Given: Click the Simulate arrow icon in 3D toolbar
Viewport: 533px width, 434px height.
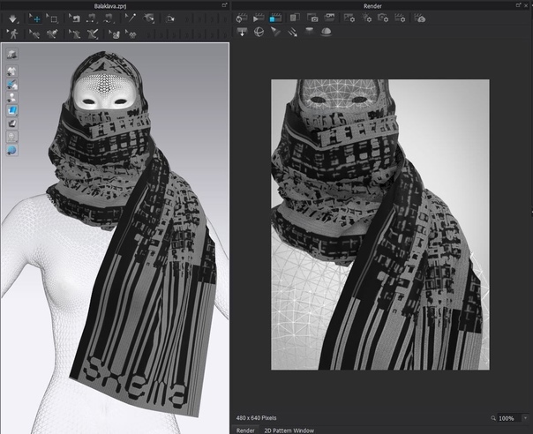Looking at the screenshot, I should (x=12, y=18).
